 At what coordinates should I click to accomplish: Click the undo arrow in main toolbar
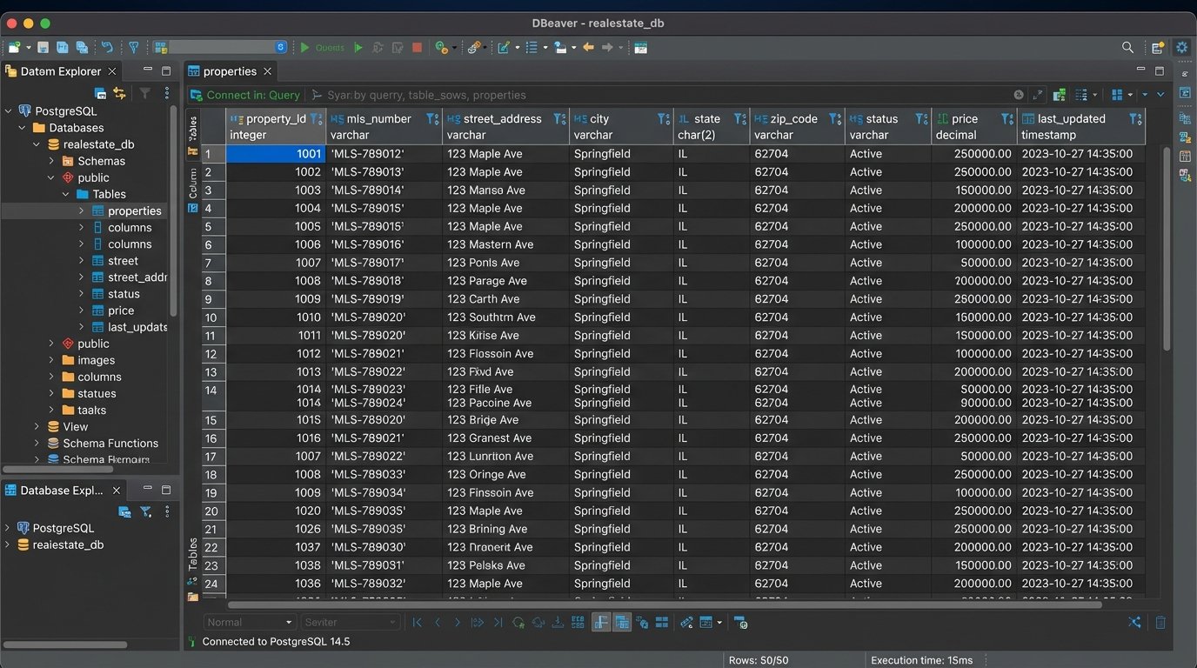pos(107,48)
